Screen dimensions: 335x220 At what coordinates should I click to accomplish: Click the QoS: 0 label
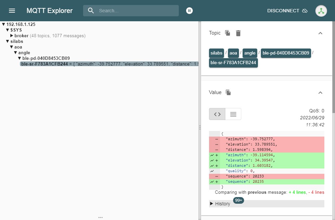pos(317,111)
